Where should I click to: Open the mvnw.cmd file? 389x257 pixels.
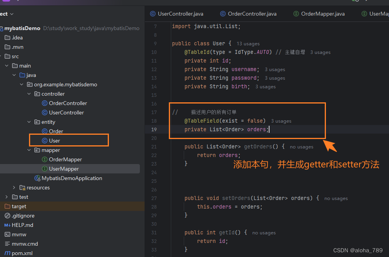pyautogui.click(x=25, y=244)
